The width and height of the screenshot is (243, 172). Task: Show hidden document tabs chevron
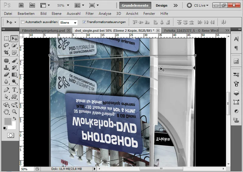click(x=227, y=31)
